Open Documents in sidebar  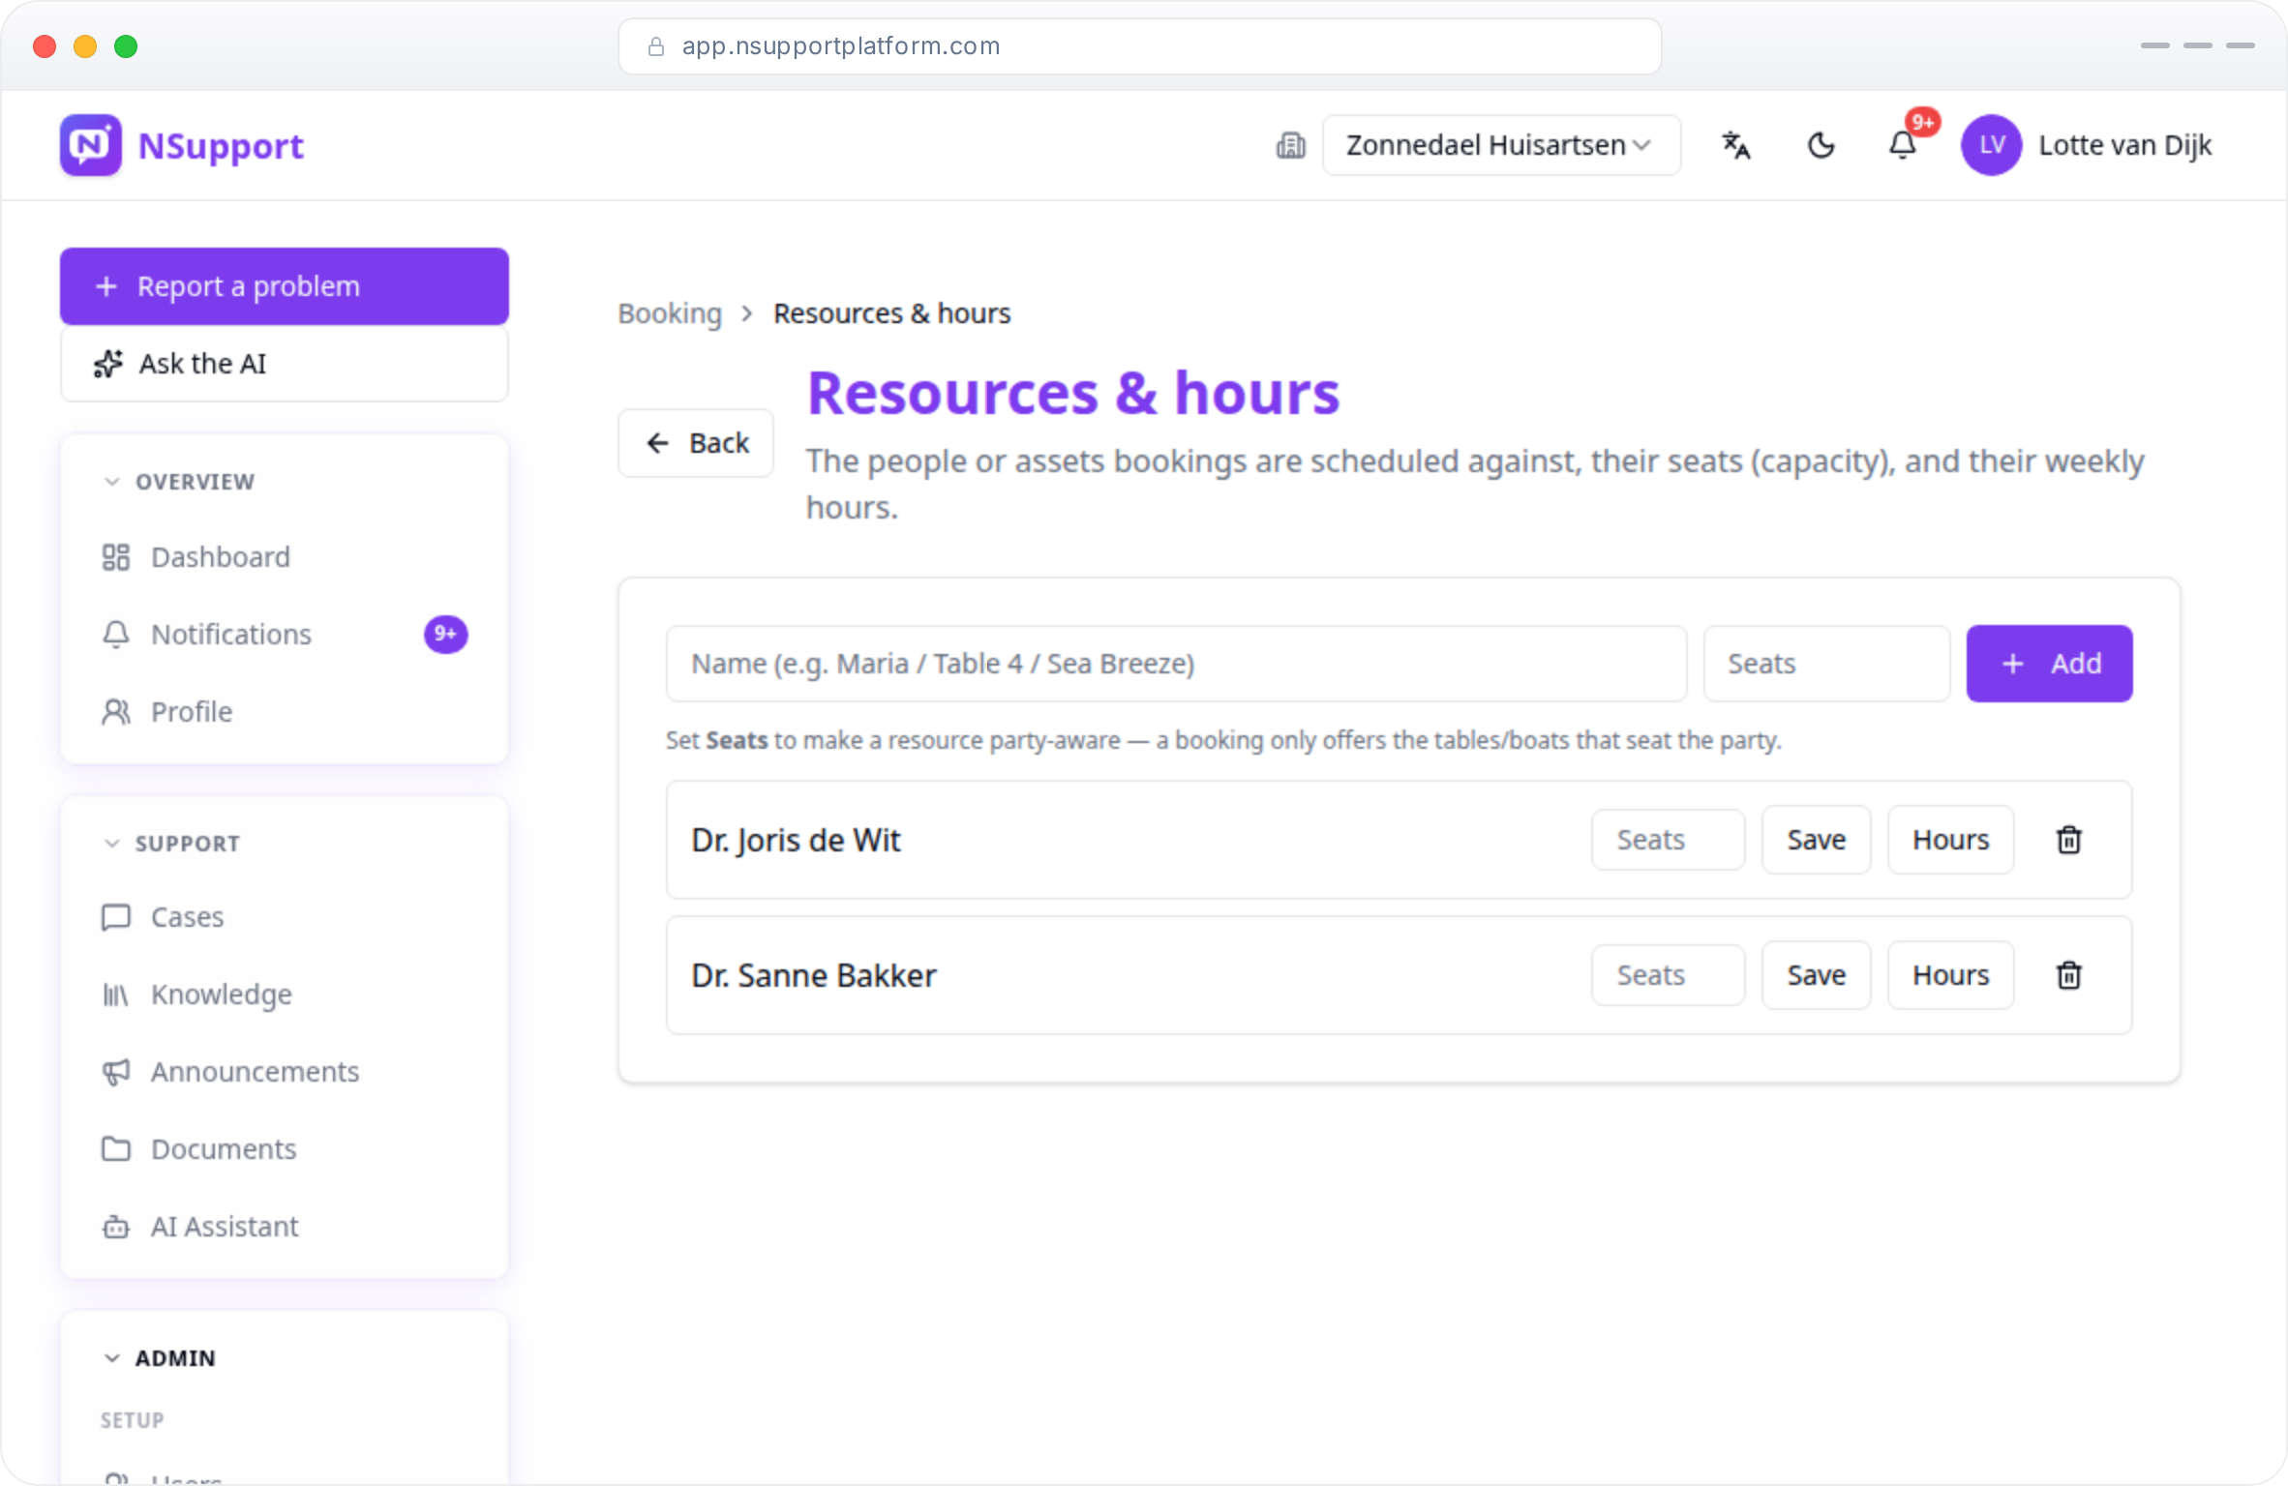coord(285,1149)
